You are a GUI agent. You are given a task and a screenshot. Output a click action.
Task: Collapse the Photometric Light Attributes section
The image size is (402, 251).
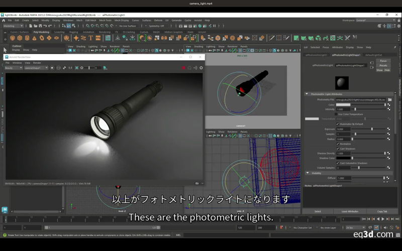307,94
